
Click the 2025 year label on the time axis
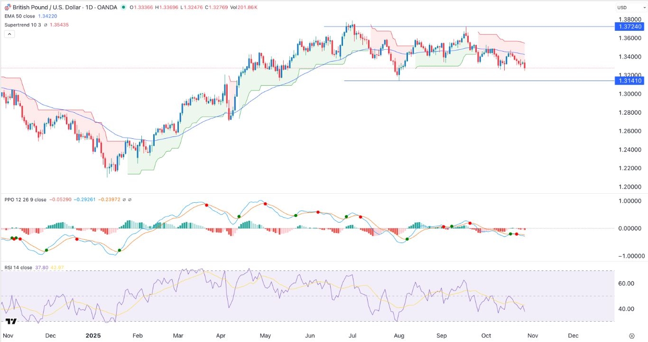[x=93, y=335]
